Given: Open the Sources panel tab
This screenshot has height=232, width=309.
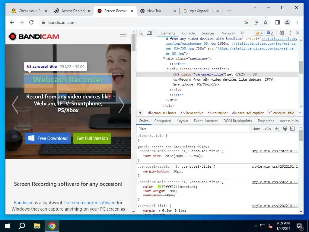Looking at the screenshot, I should coord(208,33).
